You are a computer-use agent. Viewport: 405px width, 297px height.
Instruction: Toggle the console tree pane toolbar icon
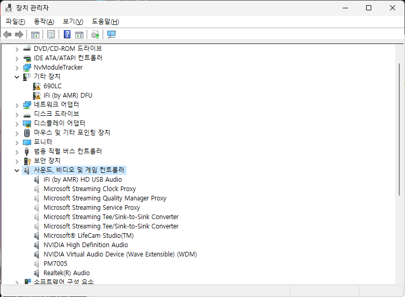click(35, 34)
